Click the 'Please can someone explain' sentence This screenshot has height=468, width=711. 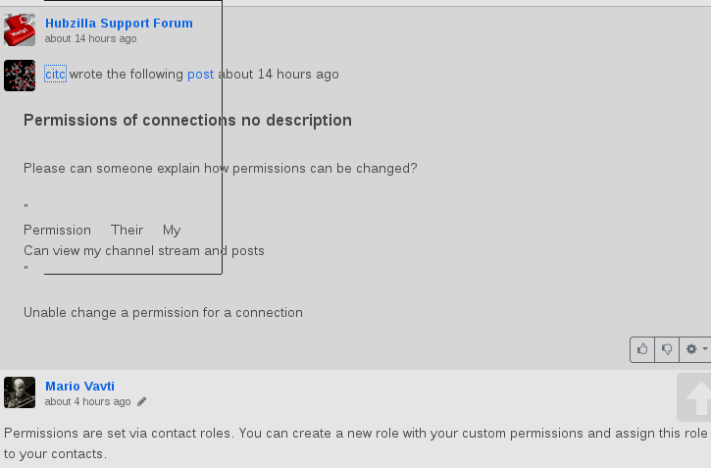point(221,168)
